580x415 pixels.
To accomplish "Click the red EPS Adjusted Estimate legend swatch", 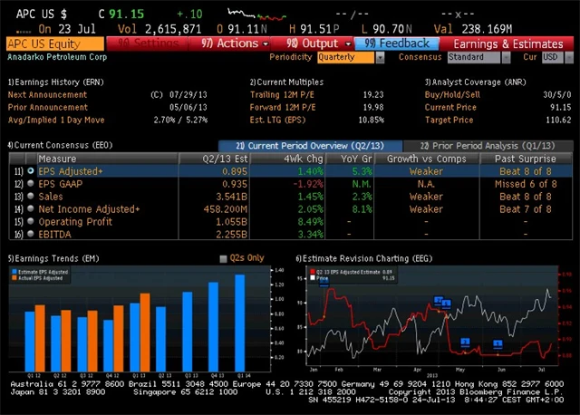I will click(314, 270).
